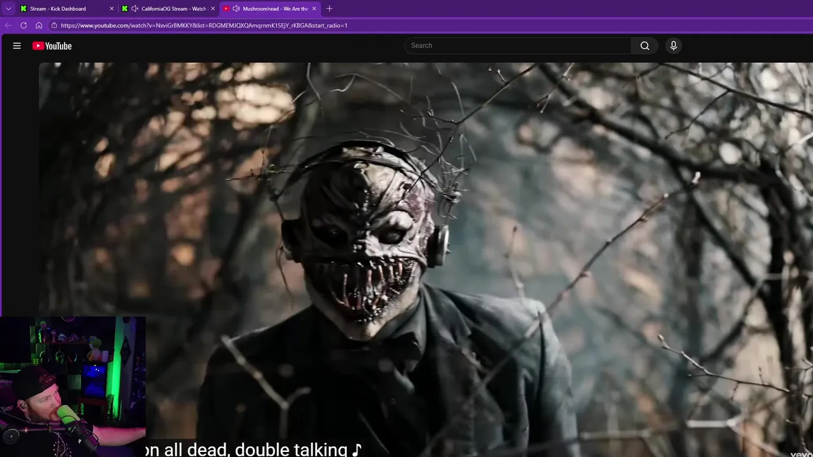Go back to previous page
This screenshot has width=813, height=457.
click(x=8, y=25)
